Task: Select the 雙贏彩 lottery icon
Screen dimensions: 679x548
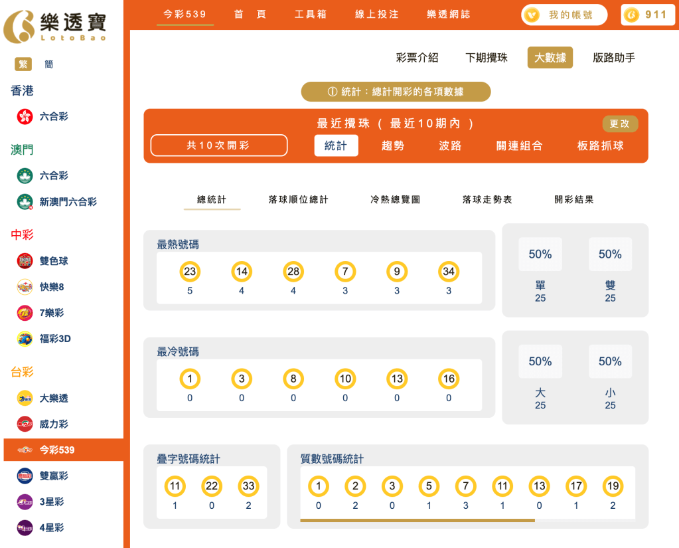Action: tap(23, 476)
